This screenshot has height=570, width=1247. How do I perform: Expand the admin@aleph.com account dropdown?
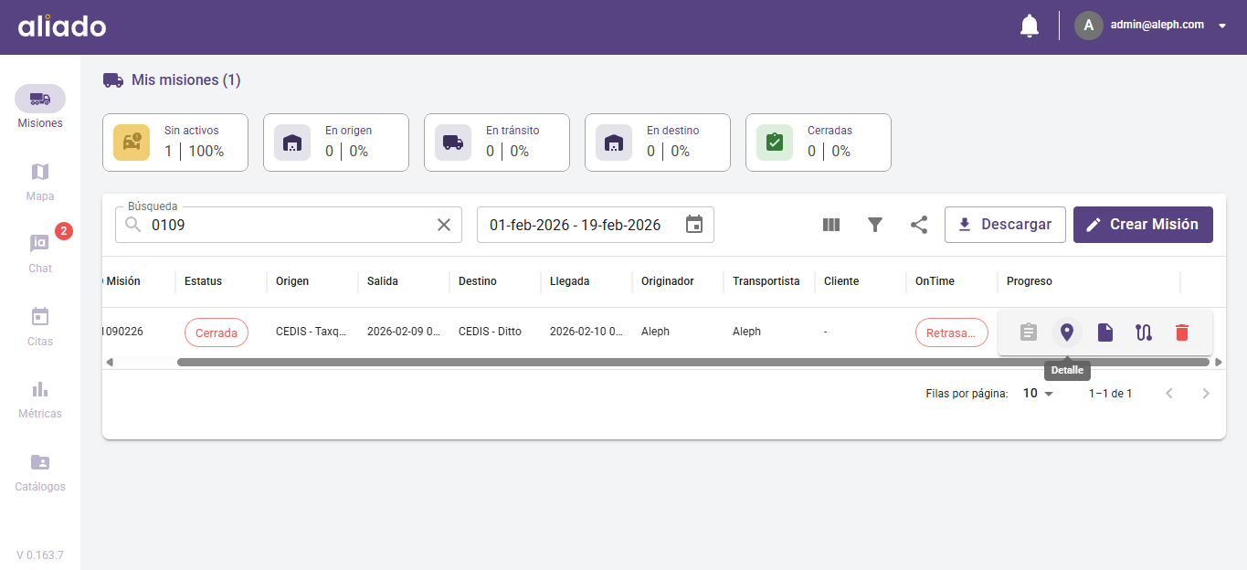(x=1222, y=26)
